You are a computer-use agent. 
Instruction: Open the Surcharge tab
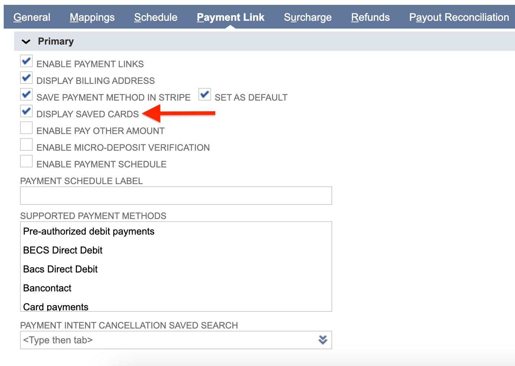pyautogui.click(x=308, y=17)
